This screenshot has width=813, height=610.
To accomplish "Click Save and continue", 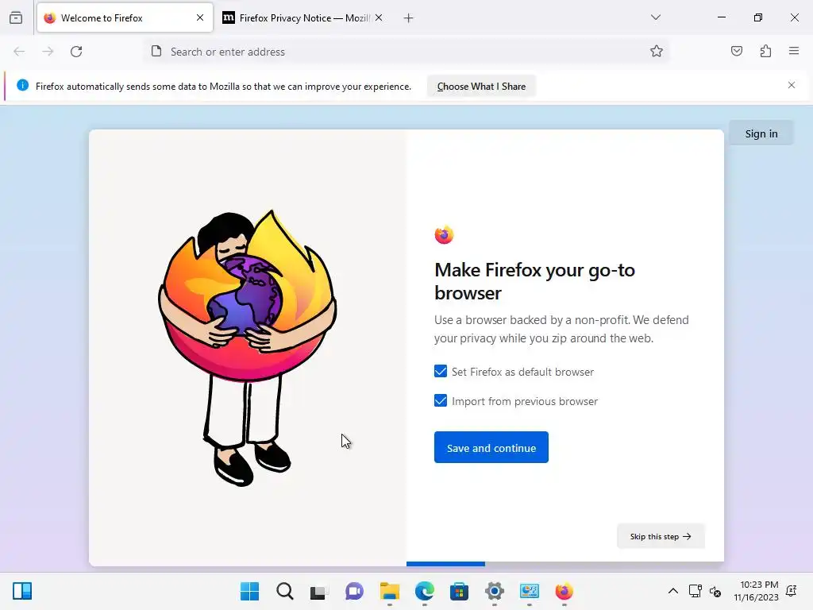I will 491,447.
